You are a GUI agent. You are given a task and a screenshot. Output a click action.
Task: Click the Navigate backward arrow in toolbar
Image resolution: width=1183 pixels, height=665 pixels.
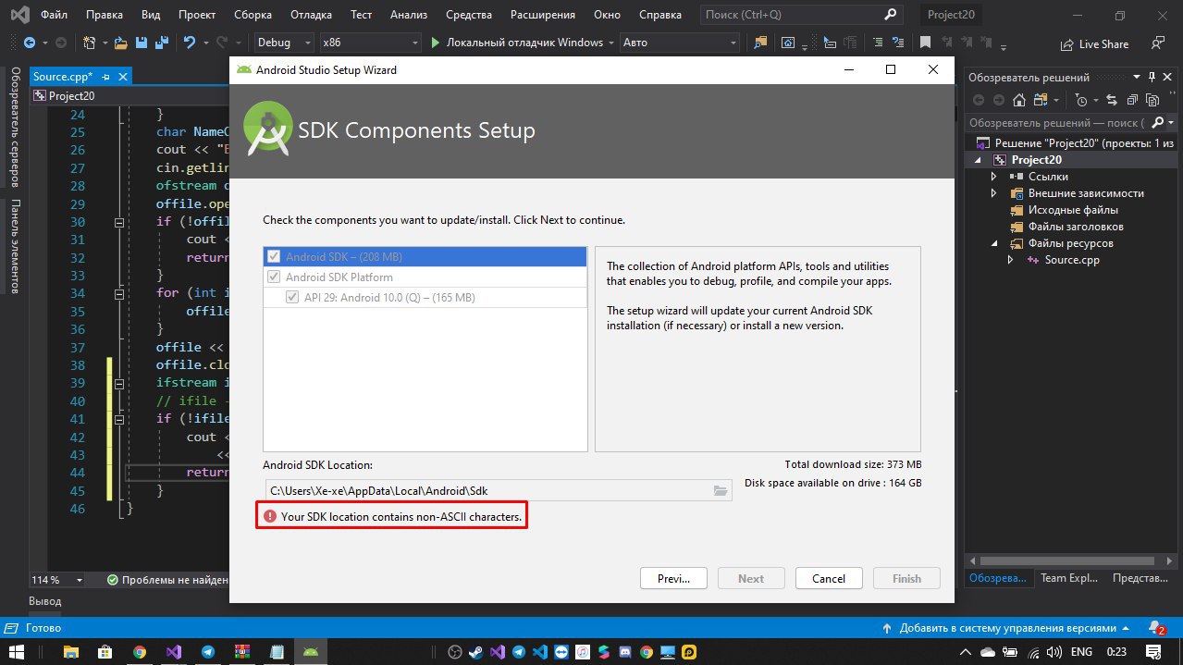tap(30, 43)
